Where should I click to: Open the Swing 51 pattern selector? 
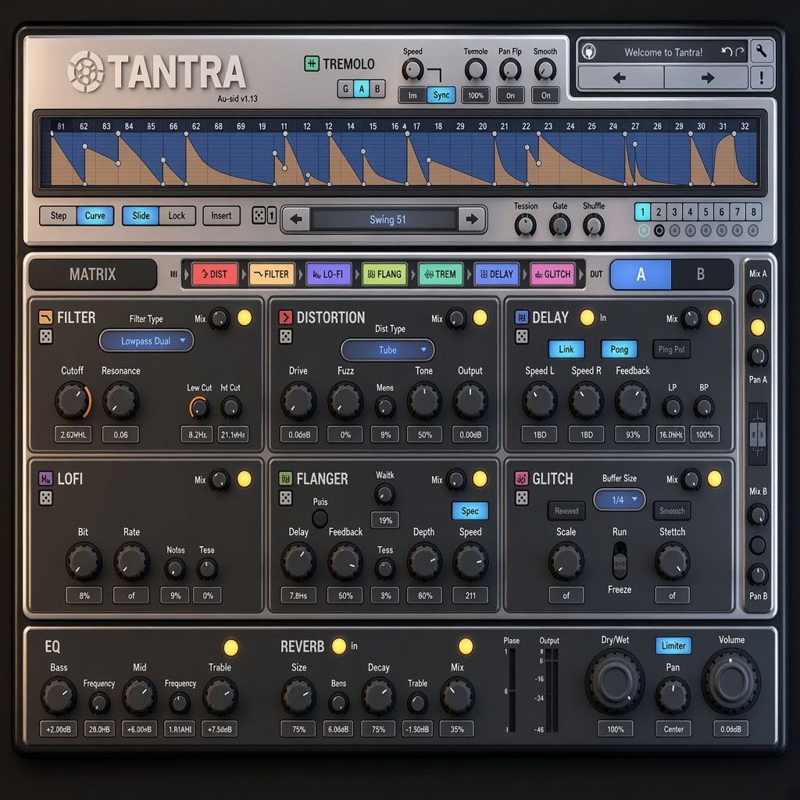point(386,220)
